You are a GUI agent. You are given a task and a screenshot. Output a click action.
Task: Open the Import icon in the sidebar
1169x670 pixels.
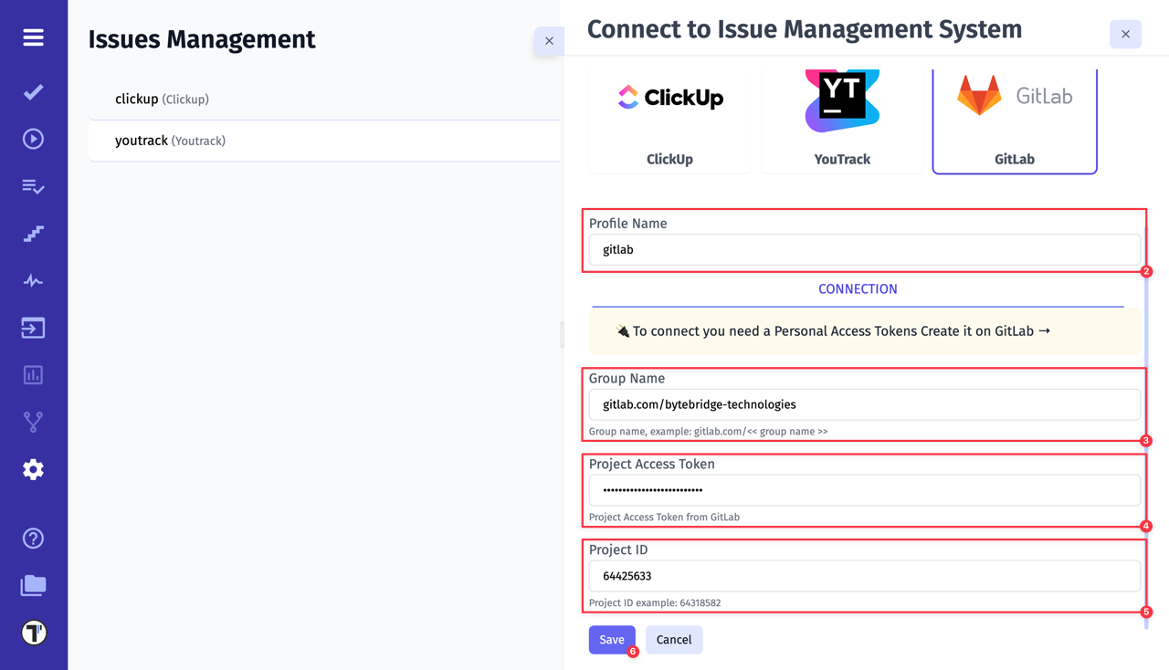tap(33, 328)
